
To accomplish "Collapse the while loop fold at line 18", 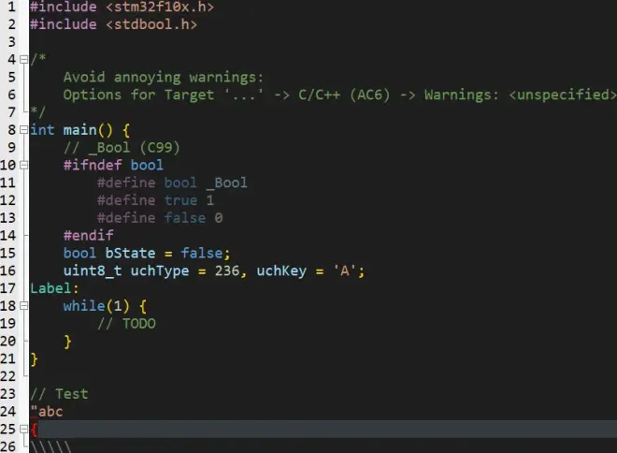I will point(23,306).
